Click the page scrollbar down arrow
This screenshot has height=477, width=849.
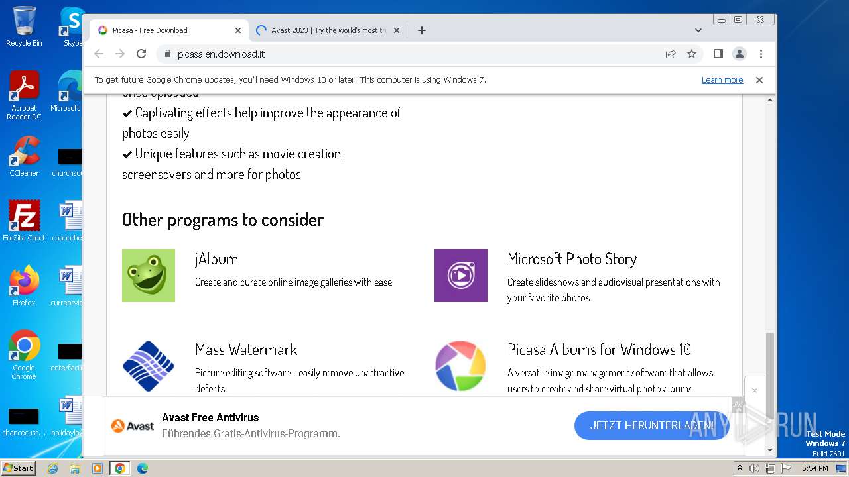pos(770,450)
